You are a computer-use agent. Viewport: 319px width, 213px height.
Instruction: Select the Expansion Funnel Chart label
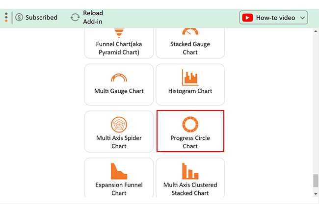119,189
